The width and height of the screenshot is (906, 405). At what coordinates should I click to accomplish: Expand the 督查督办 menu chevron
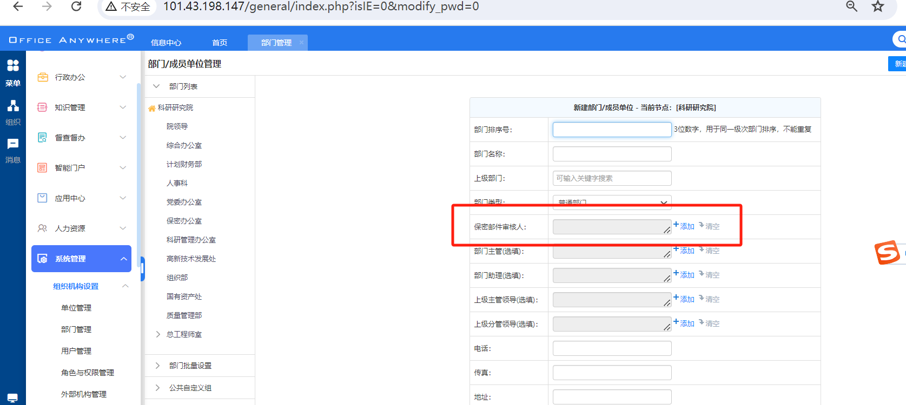[x=123, y=138]
